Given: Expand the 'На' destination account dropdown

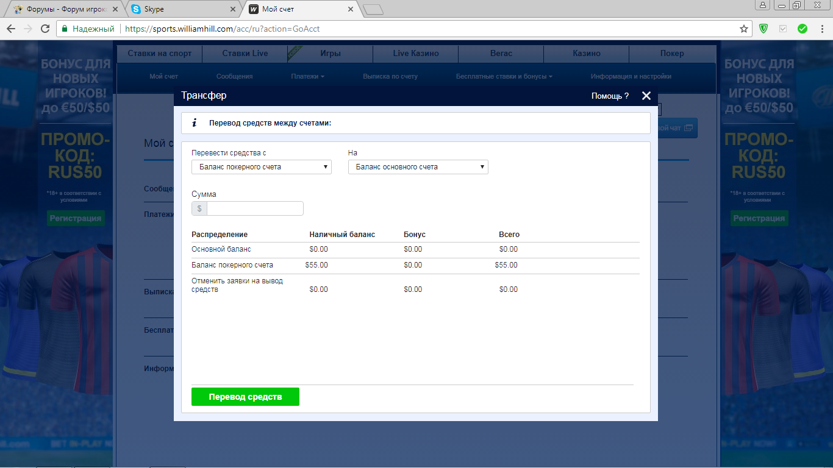Looking at the screenshot, I should tap(418, 167).
